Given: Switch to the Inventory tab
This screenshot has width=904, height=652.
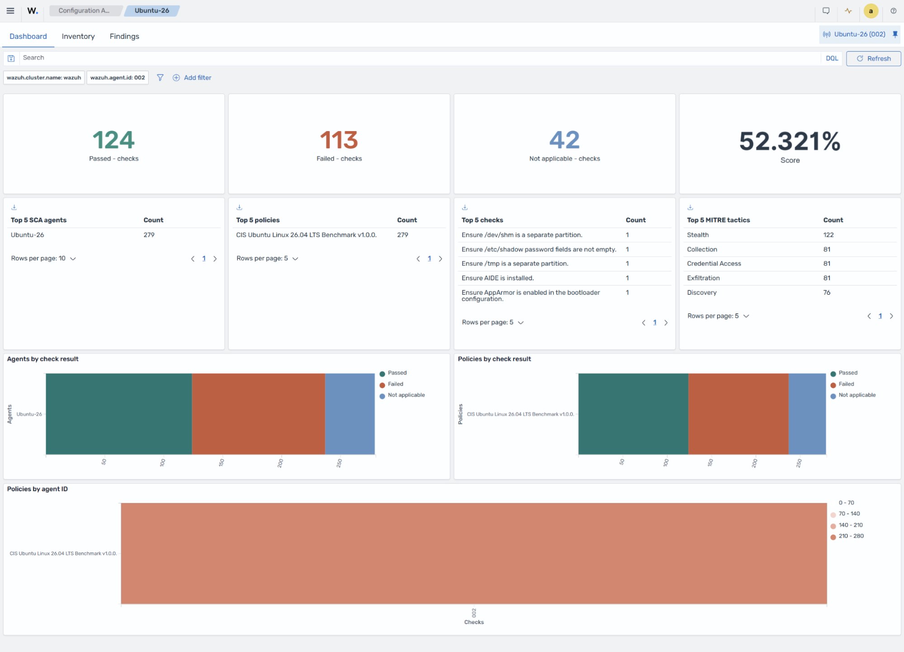Looking at the screenshot, I should [x=78, y=36].
